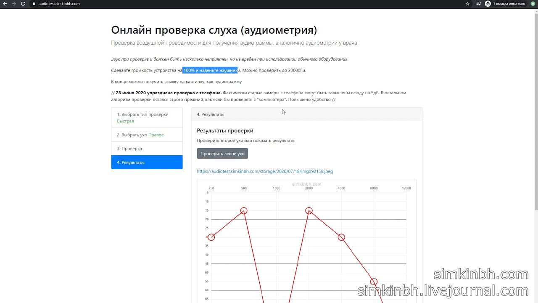This screenshot has width=538, height=303.
Task: View site info via the padlock icon
Action: (x=34, y=4)
